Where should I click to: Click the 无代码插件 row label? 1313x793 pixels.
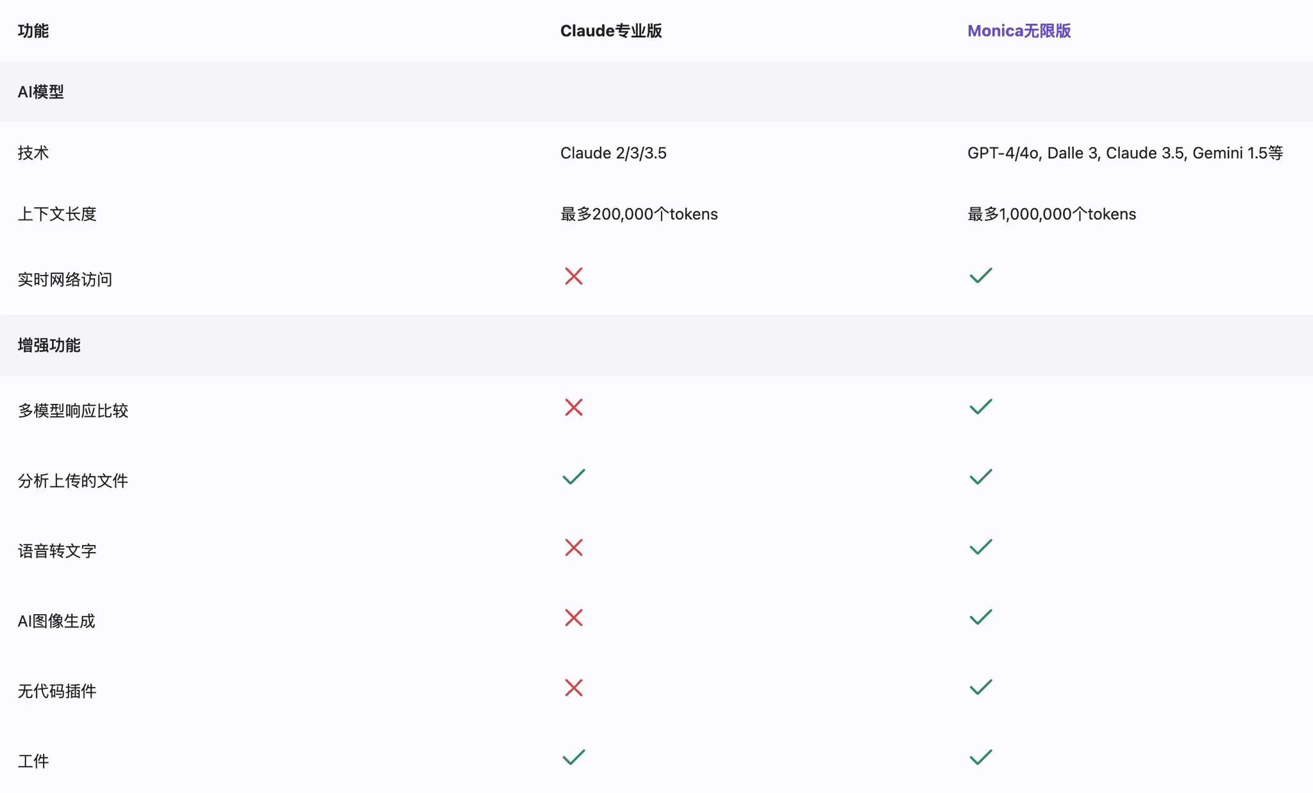click(57, 691)
